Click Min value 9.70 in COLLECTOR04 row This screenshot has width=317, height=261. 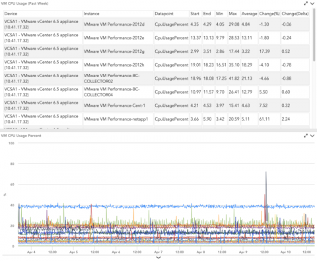point(220,92)
